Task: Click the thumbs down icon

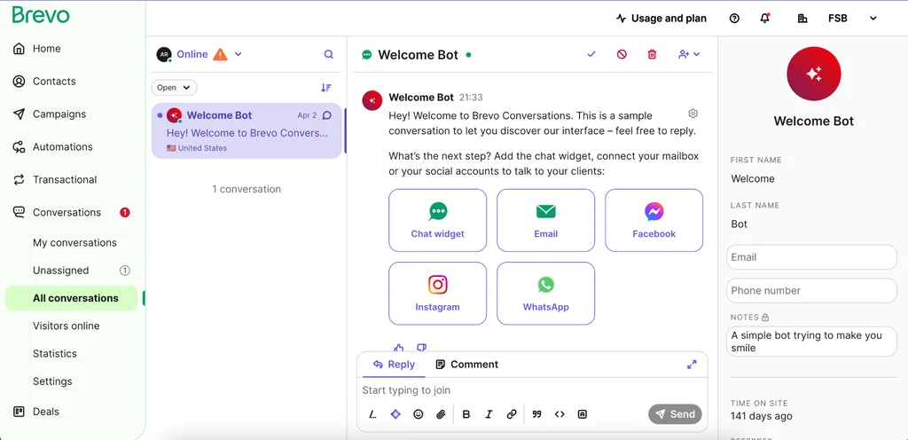Action: click(421, 348)
